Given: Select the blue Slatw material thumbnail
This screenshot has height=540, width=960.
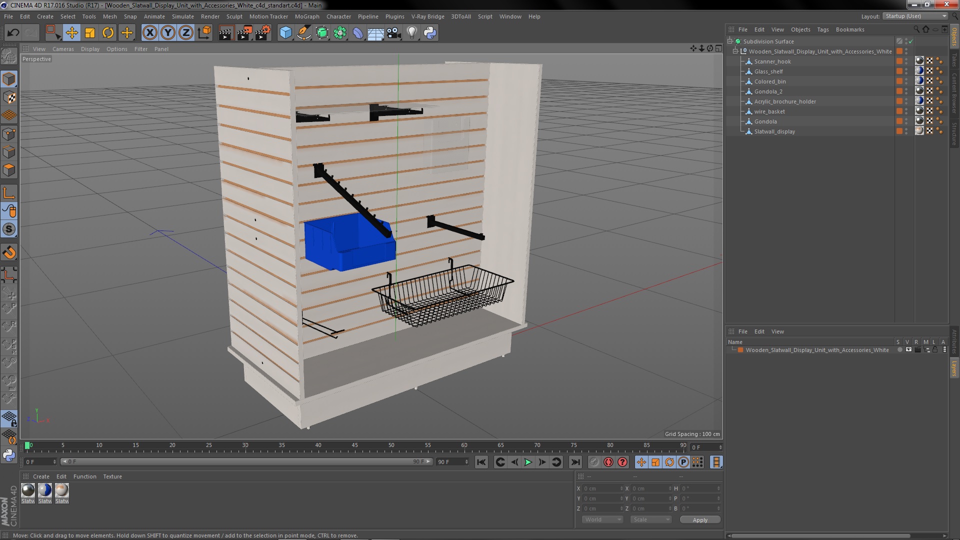Looking at the screenshot, I should pyautogui.click(x=45, y=490).
